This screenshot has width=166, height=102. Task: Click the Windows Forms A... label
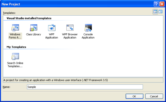point(15,36)
